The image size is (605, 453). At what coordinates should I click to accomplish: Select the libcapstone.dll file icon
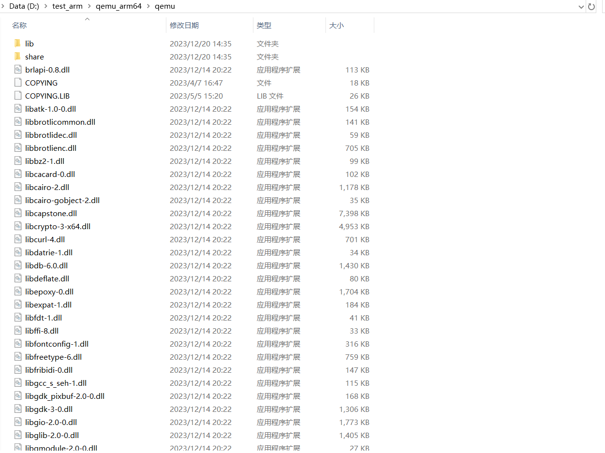click(18, 213)
